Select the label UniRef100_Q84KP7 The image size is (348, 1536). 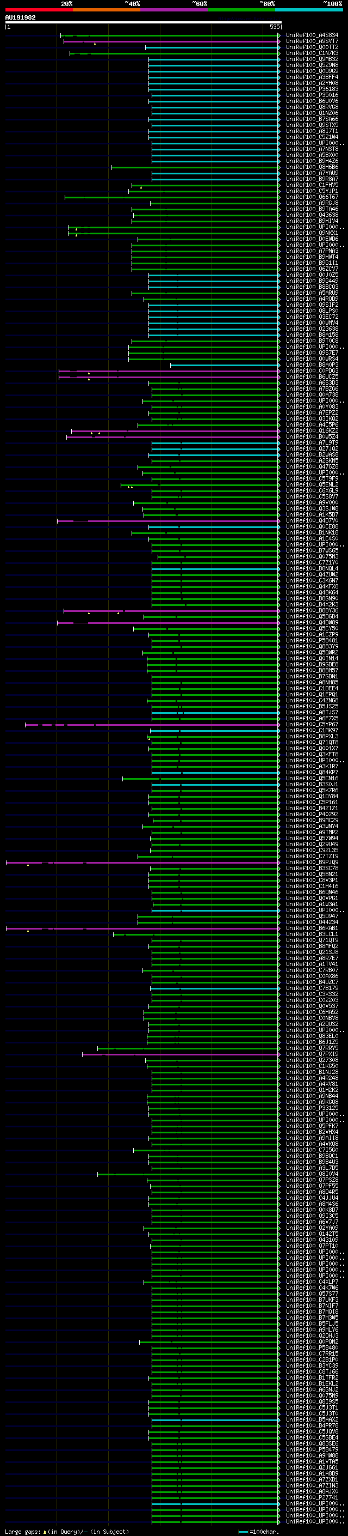pyautogui.click(x=312, y=773)
